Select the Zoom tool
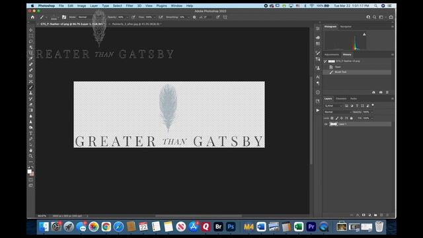Screen dimensions: 423x238 pos(31,156)
